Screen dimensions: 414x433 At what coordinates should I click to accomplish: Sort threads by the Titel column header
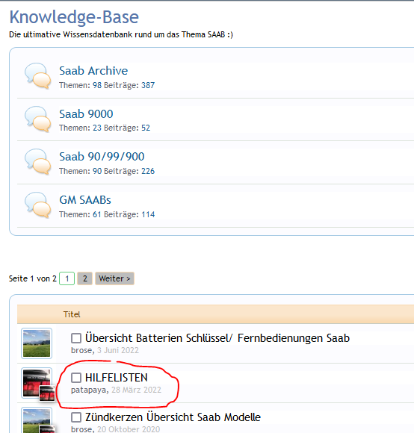(x=72, y=314)
